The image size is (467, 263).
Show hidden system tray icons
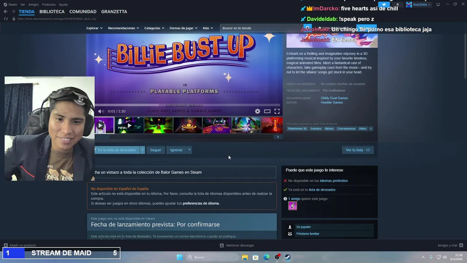click(x=423, y=257)
